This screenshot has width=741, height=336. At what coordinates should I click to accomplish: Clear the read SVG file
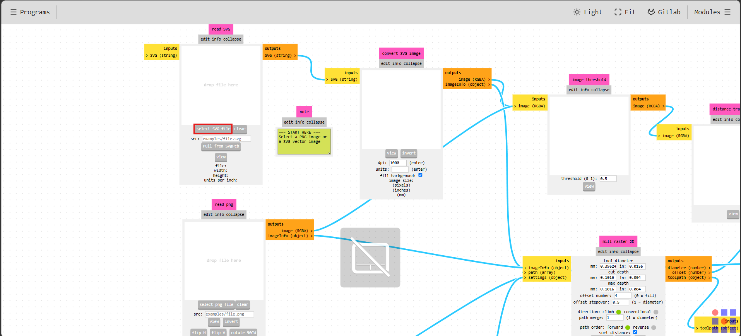240,129
